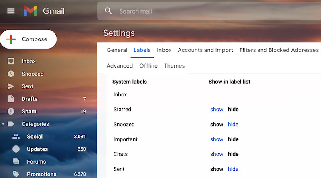The width and height of the screenshot is (321, 178).
Task: Click the search magnifier icon
Action: pyautogui.click(x=108, y=11)
